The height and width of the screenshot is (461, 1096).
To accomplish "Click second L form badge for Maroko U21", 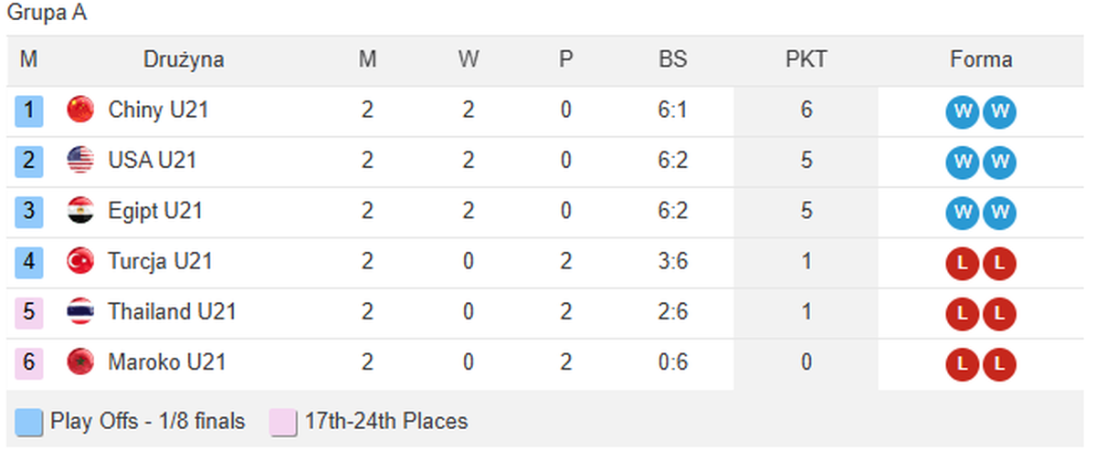I will point(1000,365).
